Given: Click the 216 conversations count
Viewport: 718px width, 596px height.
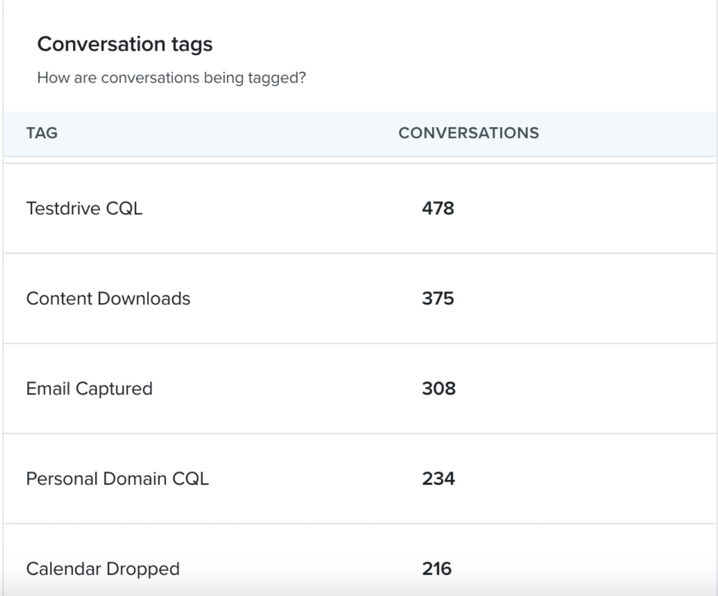Looking at the screenshot, I should 437,569.
